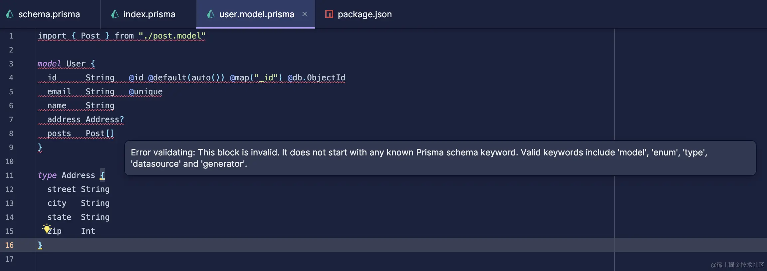Screen dimensions: 767x271
Task: Click the import statement's "./post.model" string
Action: click(x=172, y=36)
